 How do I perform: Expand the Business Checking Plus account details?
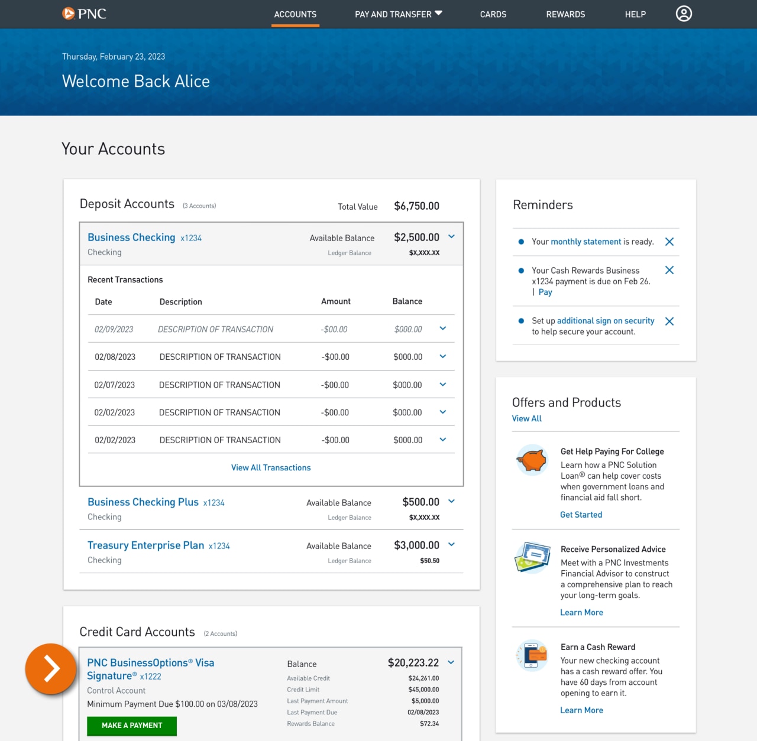(x=451, y=501)
